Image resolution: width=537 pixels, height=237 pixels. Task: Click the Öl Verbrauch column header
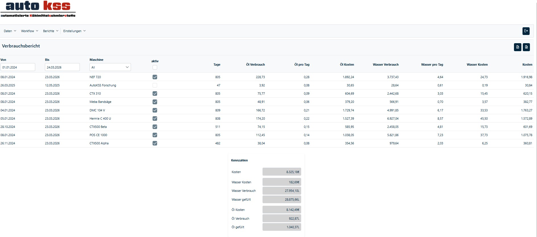click(255, 65)
